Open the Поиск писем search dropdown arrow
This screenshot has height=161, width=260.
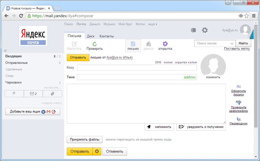232,43
